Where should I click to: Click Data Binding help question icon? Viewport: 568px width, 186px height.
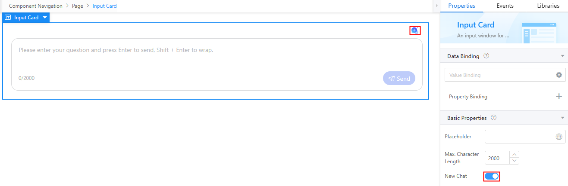click(x=486, y=56)
